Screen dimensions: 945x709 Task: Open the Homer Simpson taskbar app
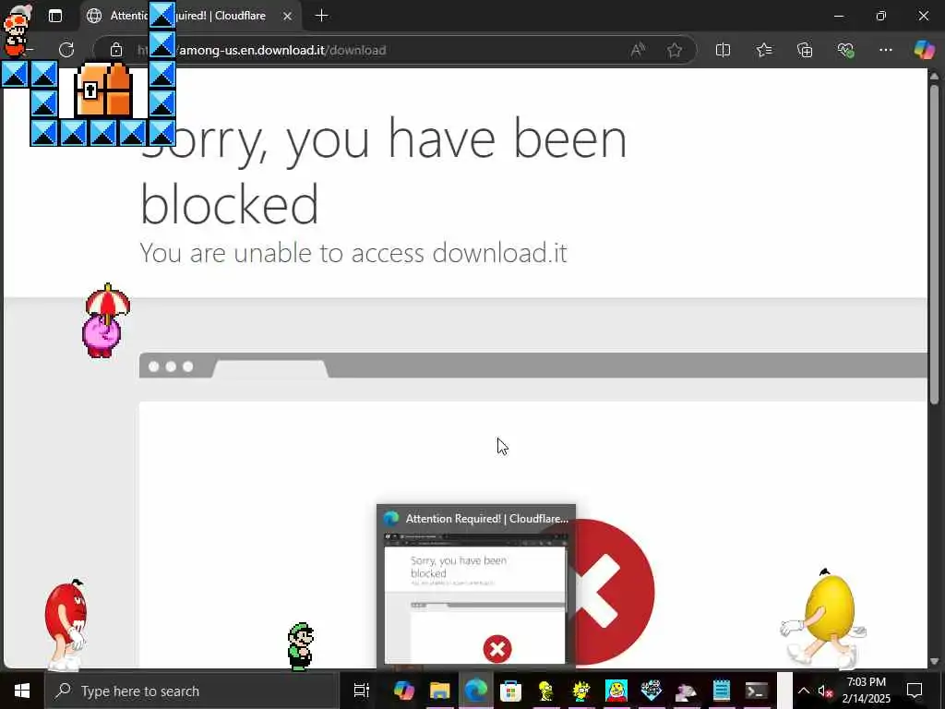(546, 691)
